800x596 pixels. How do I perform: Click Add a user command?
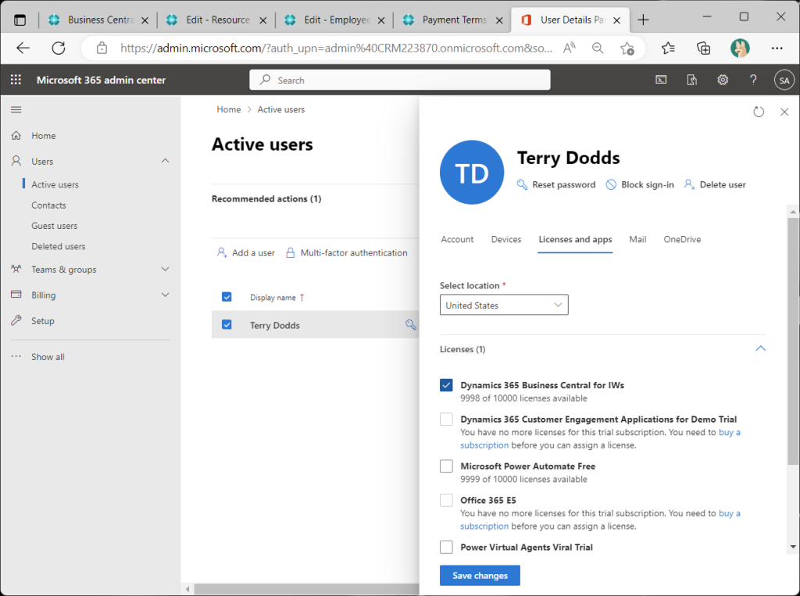(x=246, y=252)
